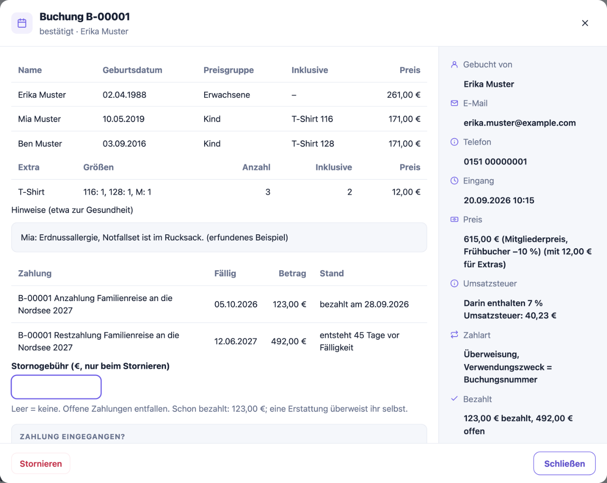607x483 pixels.
Task: Click the Anzahlung payment row entry
Action: point(219,305)
